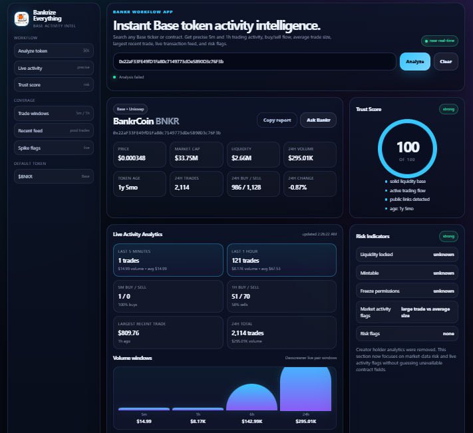Click the Mintable risk row
Image resolution: width=473 pixels, height=433 pixels.
[x=407, y=273]
